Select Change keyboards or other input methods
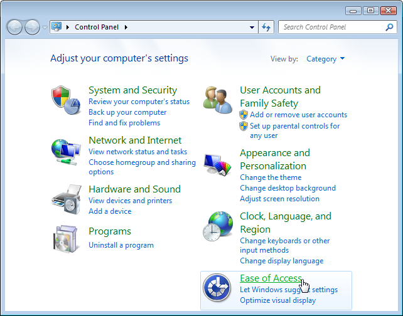This screenshot has width=403, height=316. pos(284,245)
